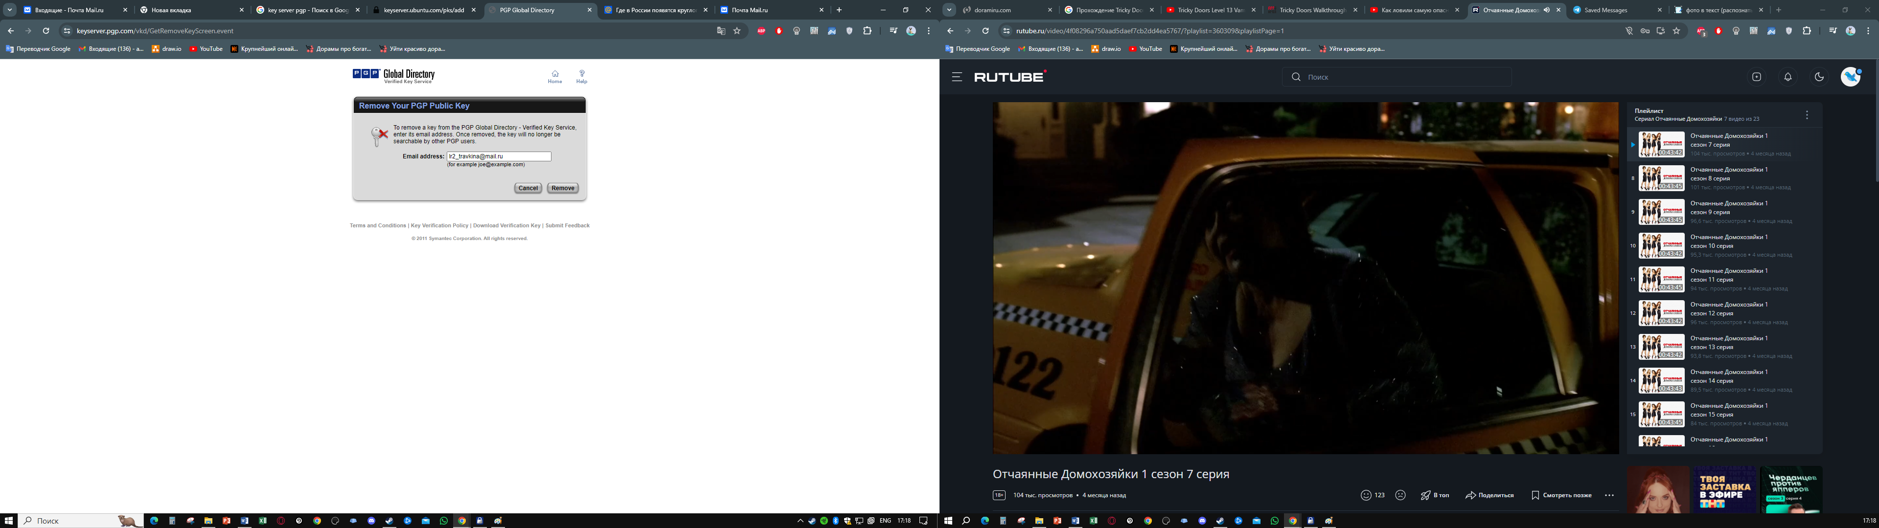The height and width of the screenshot is (528, 1879).
Task: Click the Rutube video player
Action: [x=1306, y=278]
